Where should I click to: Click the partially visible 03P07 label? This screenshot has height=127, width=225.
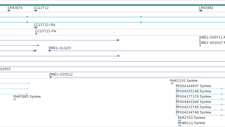pos(5,69)
